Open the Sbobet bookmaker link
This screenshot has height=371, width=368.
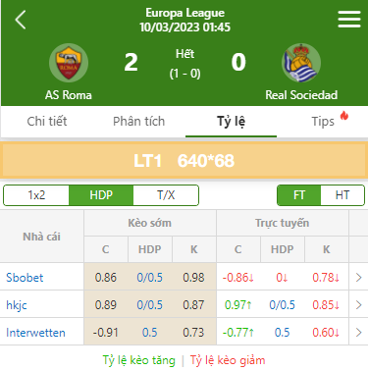pyautogui.click(x=25, y=278)
